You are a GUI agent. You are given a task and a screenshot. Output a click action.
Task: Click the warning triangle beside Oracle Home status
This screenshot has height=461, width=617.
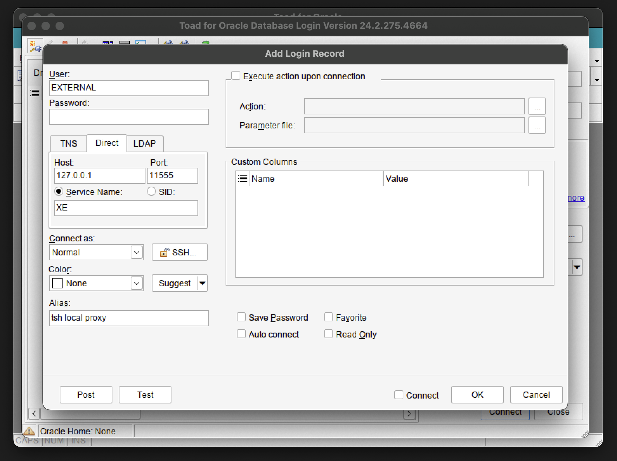(30, 431)
